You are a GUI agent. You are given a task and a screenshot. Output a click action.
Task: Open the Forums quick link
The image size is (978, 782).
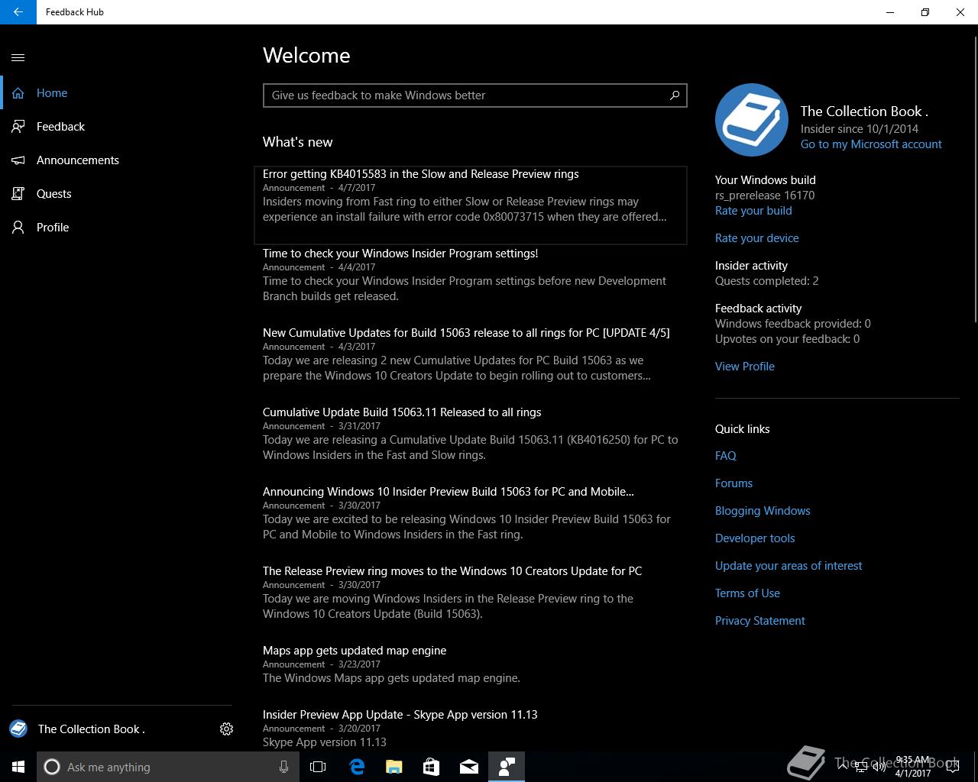734,483
